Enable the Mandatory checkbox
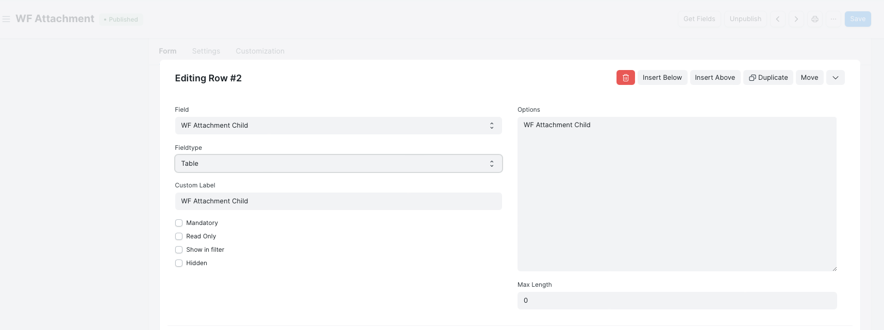The width and height of the screenshot is (884, 330). pos(179,223)
